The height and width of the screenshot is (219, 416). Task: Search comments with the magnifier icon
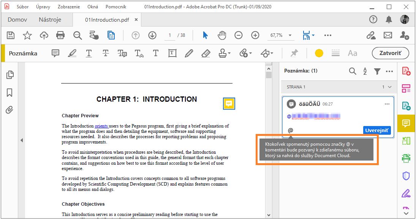353,71
